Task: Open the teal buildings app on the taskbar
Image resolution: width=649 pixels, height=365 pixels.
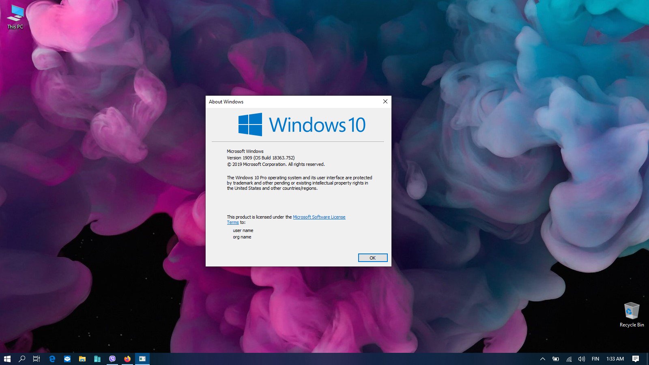Action: pyautogui.click(x=97, y=359)
